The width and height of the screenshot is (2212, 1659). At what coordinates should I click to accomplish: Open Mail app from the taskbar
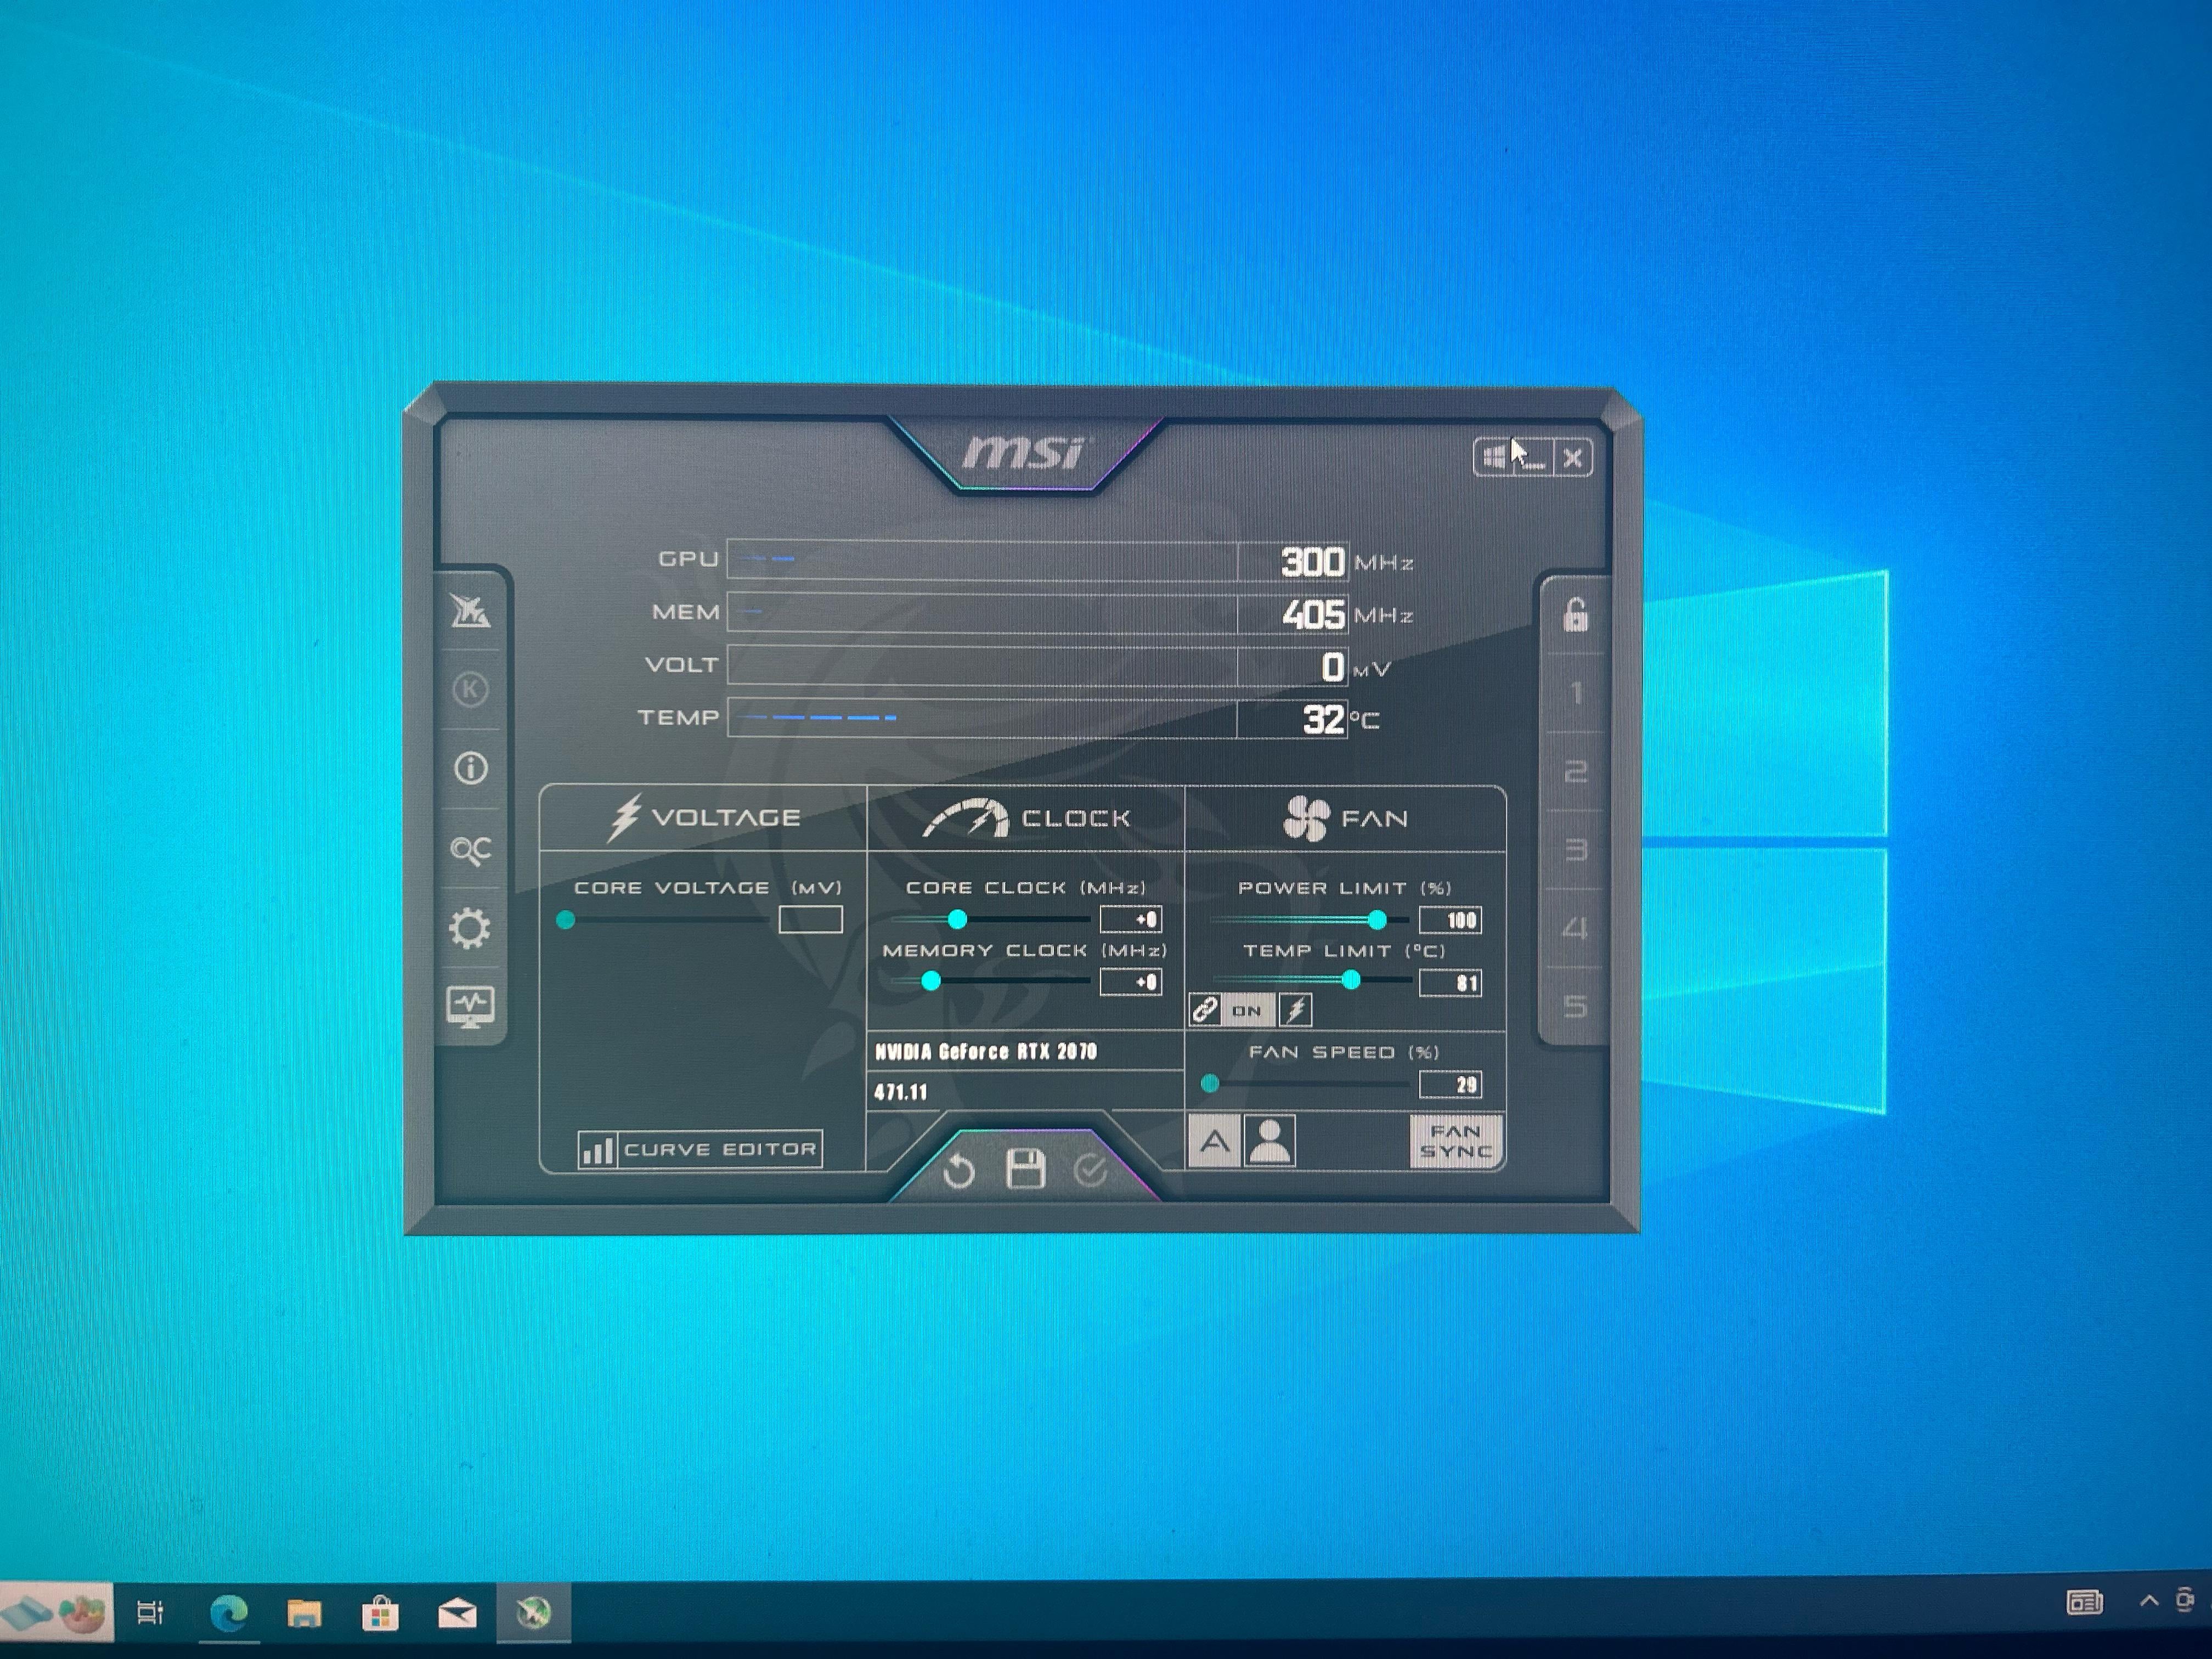tap(457, 1613)
